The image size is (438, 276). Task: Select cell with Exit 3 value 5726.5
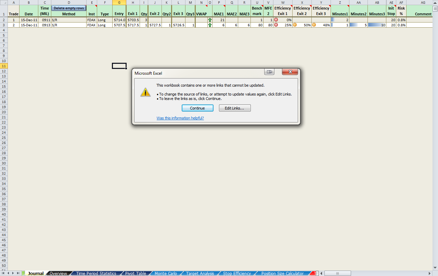coord(179,25)
